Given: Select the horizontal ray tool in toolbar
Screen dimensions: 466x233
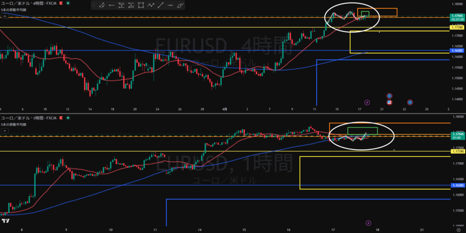Looking at the screenshot, I should click(111, 5).
